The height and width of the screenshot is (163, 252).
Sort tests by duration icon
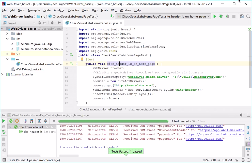[x=31, y=121]
